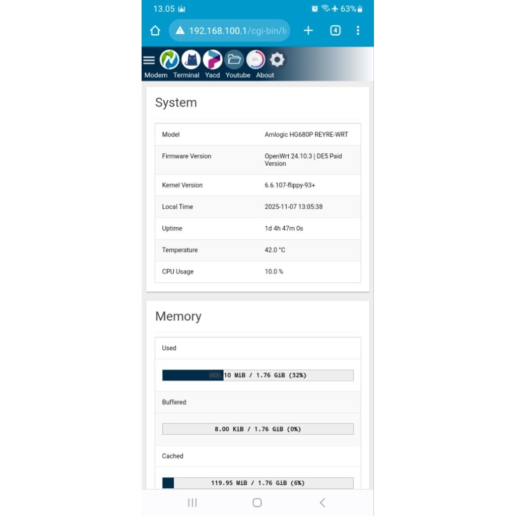Screen dimensions: 516x516
Task: Click the browser home icon
Action: tap(155, 30)
